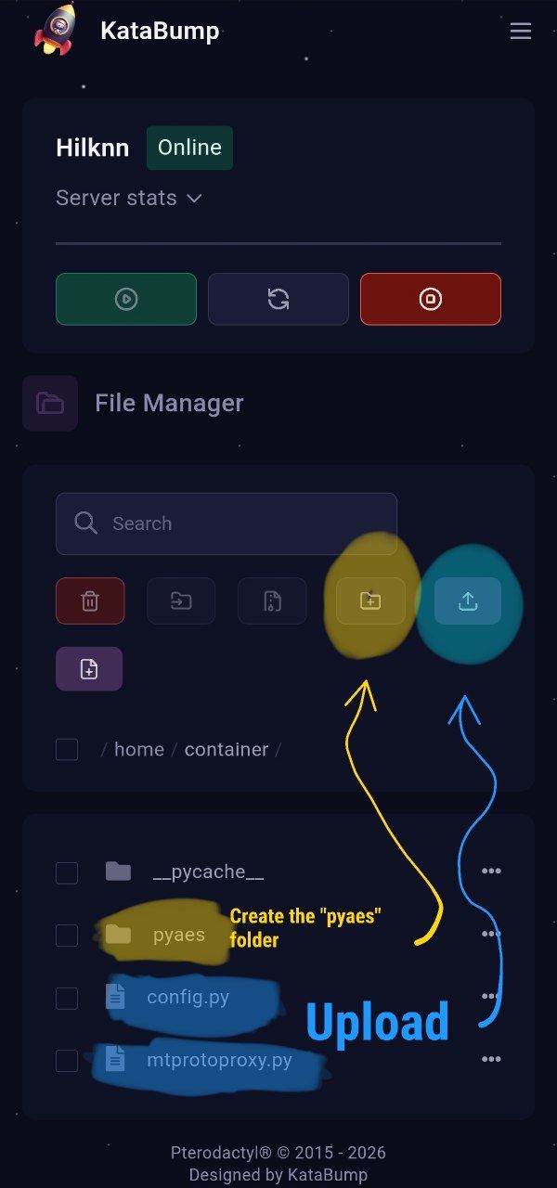Open the mtprotoproxy.py file
557x1188 pixels.
pos(219,1060)
